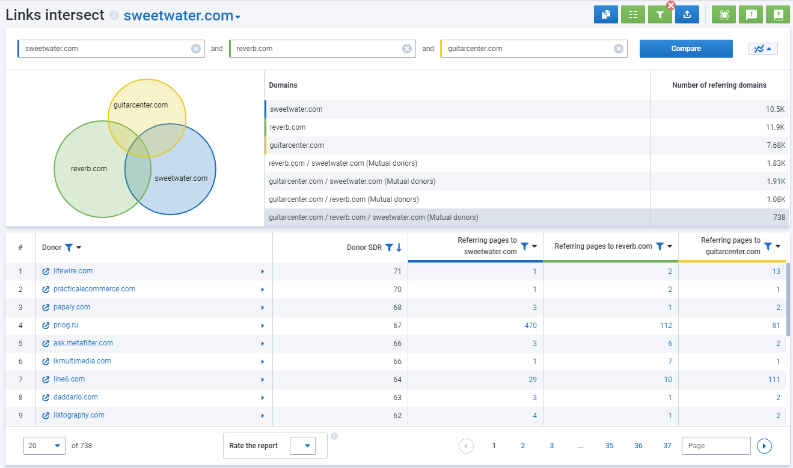Image resolution: width=793 pixels, height=468 pixels.
Task: Click the 470 referring pages value for prlog.ru
Action: (530, 326)
